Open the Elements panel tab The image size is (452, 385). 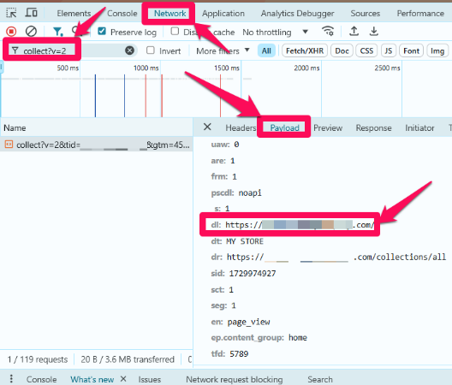[x=74, y=13]
